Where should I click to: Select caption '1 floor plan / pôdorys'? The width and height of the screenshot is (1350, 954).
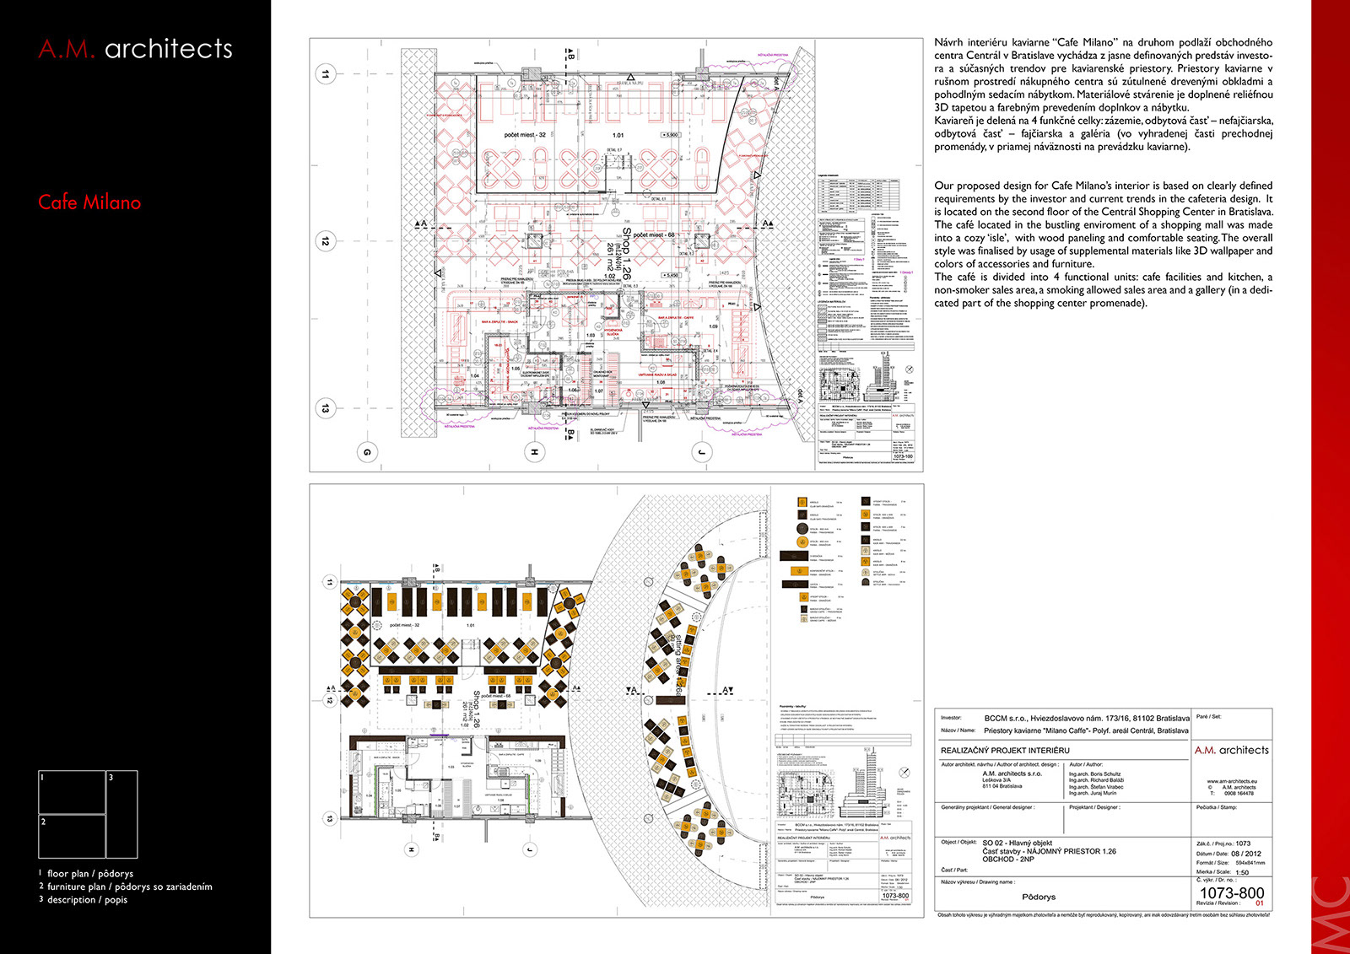tap(85, 874)
